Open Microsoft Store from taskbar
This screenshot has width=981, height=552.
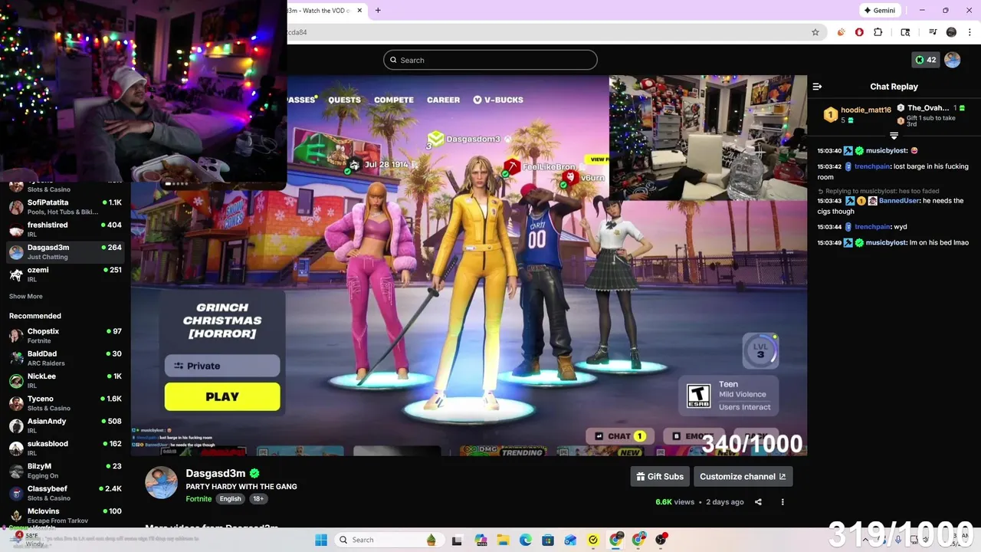[x=548, y=540]
